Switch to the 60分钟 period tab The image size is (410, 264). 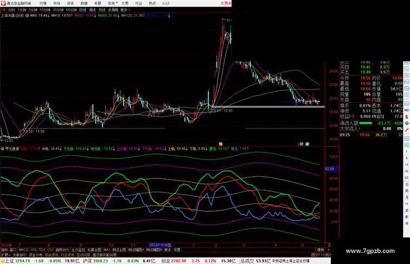71,10
